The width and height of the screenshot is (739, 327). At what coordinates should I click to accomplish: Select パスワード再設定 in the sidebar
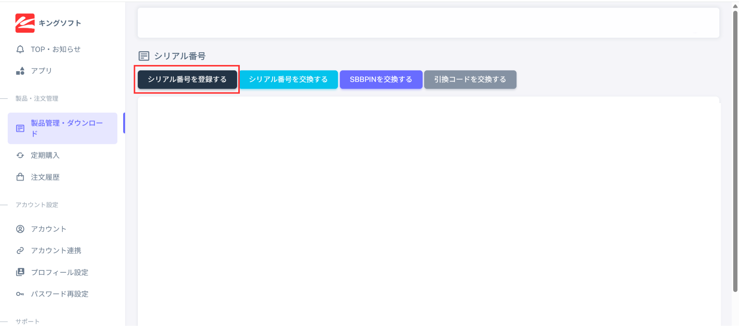[x=60, y=294]
